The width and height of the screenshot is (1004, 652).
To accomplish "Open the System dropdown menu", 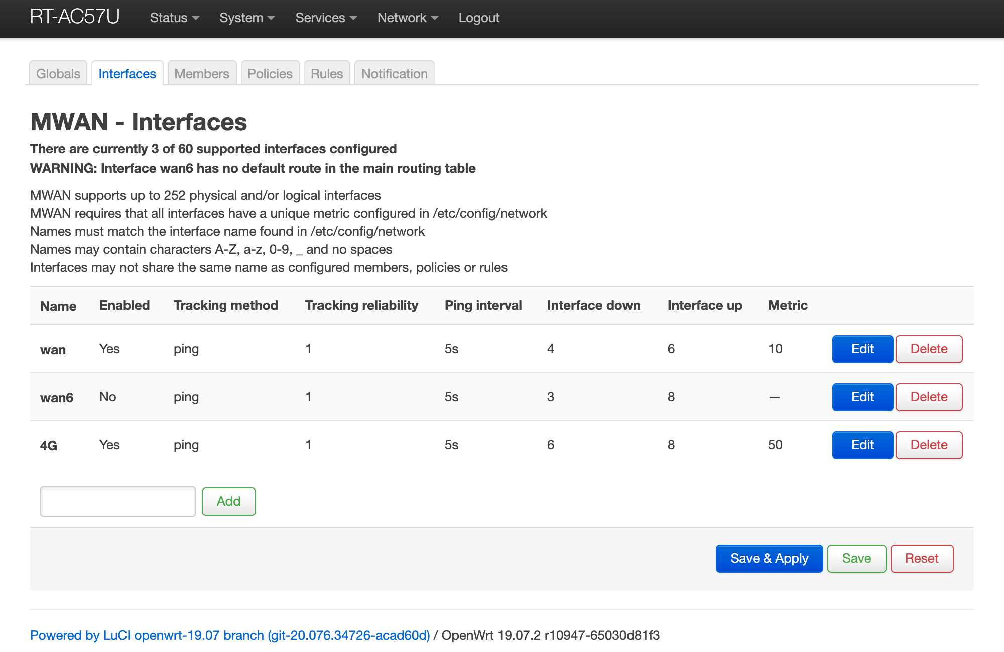I will point(246,18).
